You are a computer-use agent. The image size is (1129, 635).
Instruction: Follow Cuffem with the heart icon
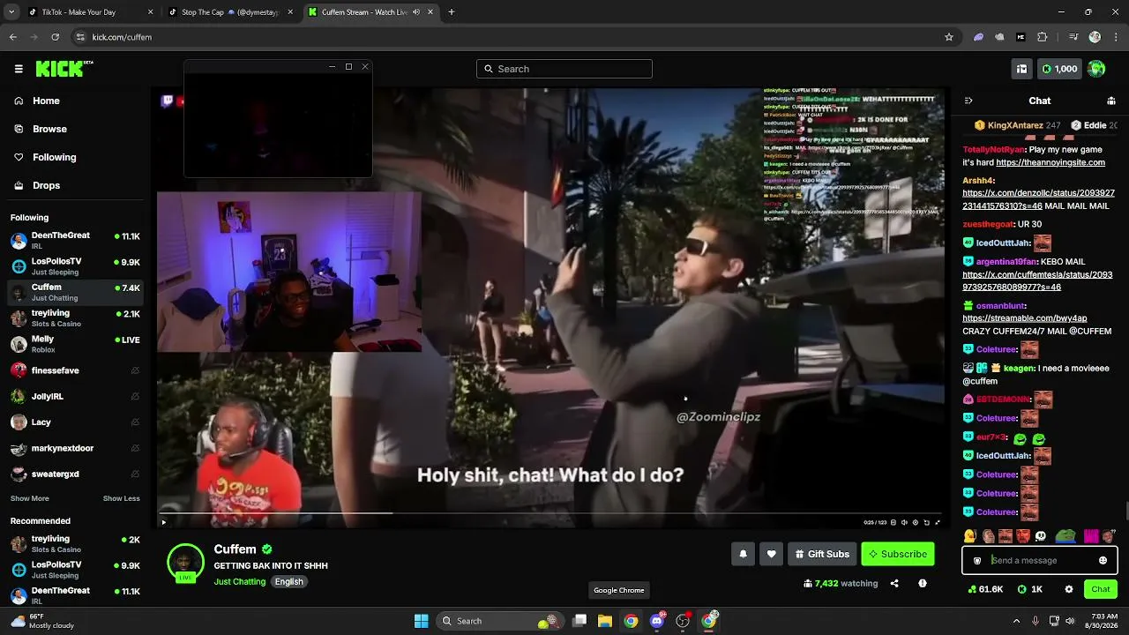click(771, 554)
